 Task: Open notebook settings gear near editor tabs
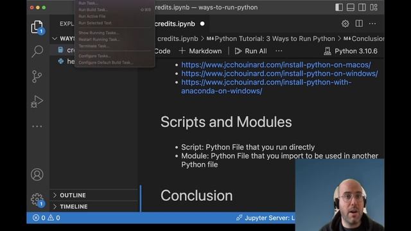click(x=345, y=24)
